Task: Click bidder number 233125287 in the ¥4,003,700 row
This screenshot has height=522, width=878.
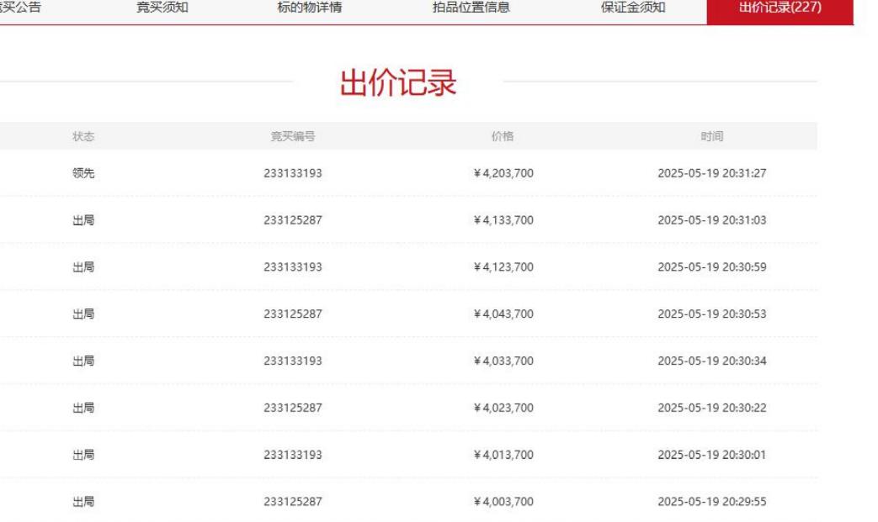Action: (293, 502)
